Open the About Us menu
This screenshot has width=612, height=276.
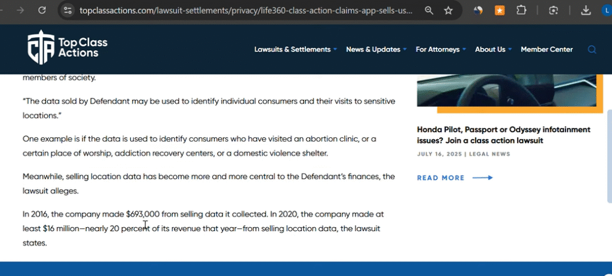(493, 50)
